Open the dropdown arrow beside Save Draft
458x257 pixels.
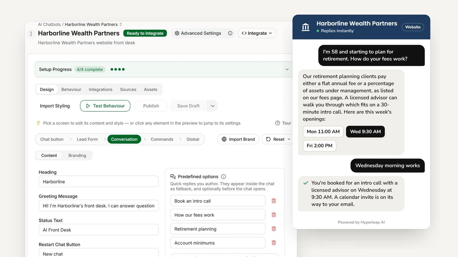point(213,106)
